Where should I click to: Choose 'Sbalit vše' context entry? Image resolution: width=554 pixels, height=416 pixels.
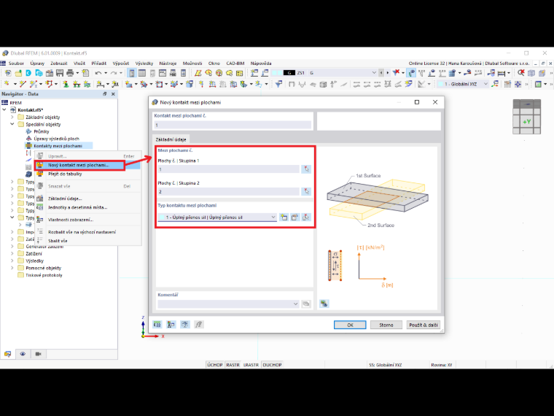pos(58,241)
